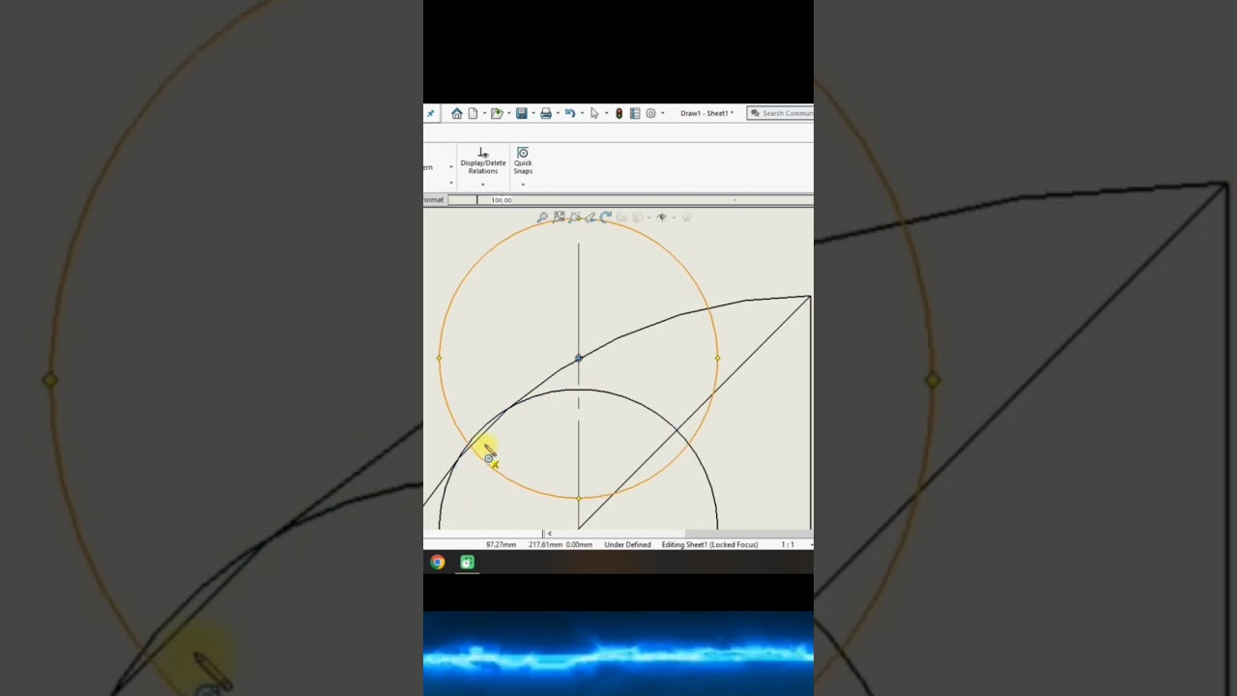Expand the Print dropdown arrow
This screenshot has width=1237, height=696.
[558, 113]
